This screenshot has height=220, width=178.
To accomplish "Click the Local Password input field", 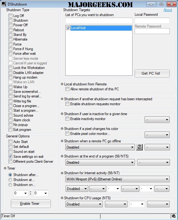I will (x=152, y=20).
